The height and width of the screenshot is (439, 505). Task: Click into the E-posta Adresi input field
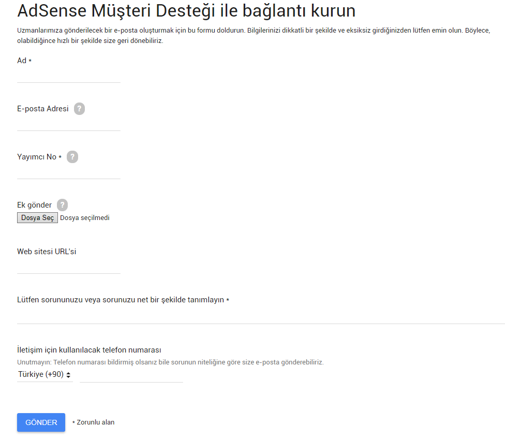[x=69, y=124]
